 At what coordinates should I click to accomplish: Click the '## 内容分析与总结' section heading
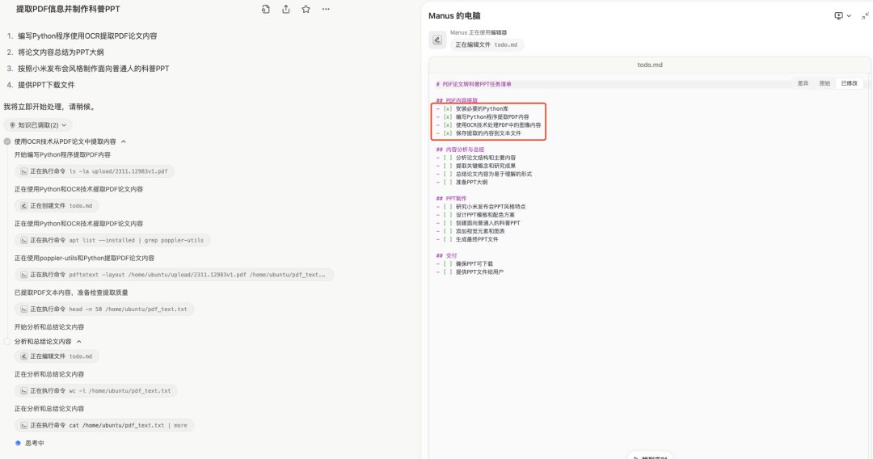click(460, 149)
